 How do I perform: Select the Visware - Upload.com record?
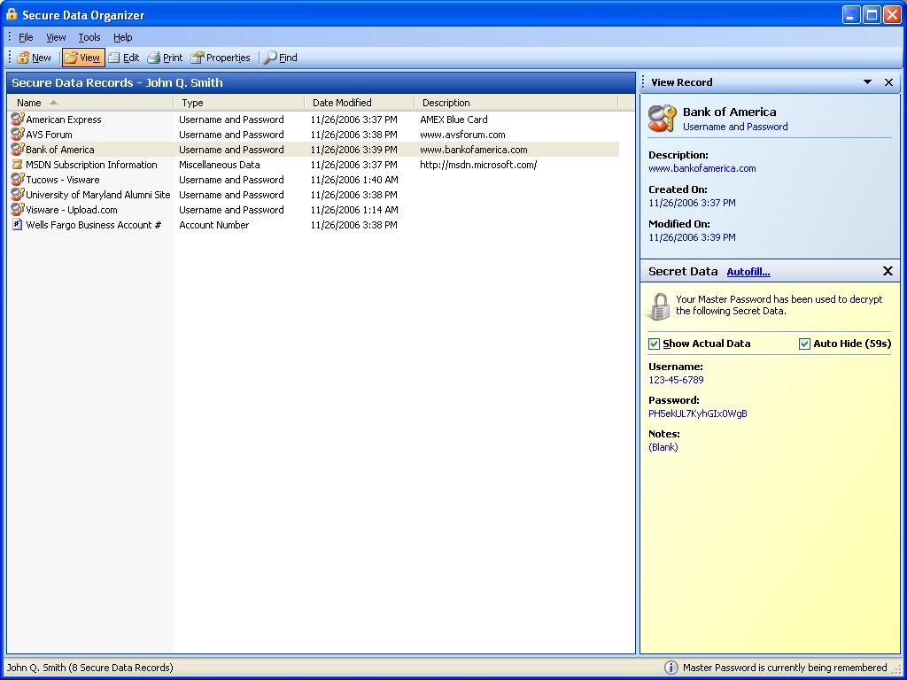tap(71, 209)
